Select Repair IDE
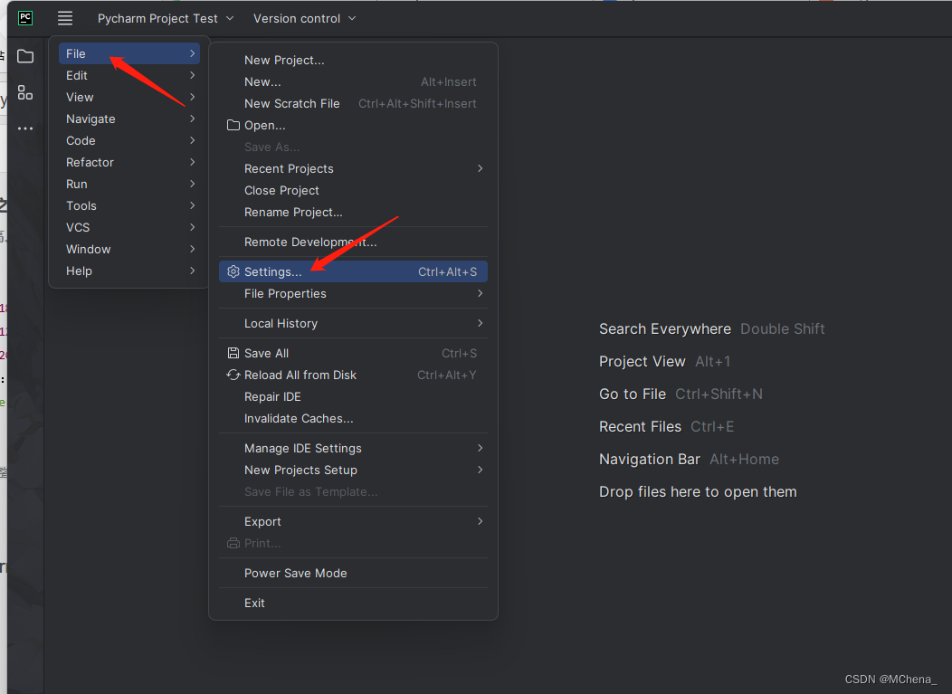This screenshot has height=694, width=952. coord(353,396)
